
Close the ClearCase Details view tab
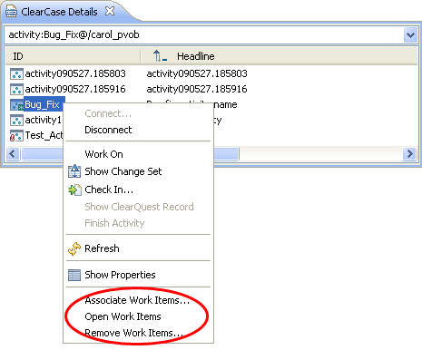110,11
